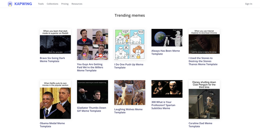Click the Bravo Six Going Dark title link

coord(52,60)
